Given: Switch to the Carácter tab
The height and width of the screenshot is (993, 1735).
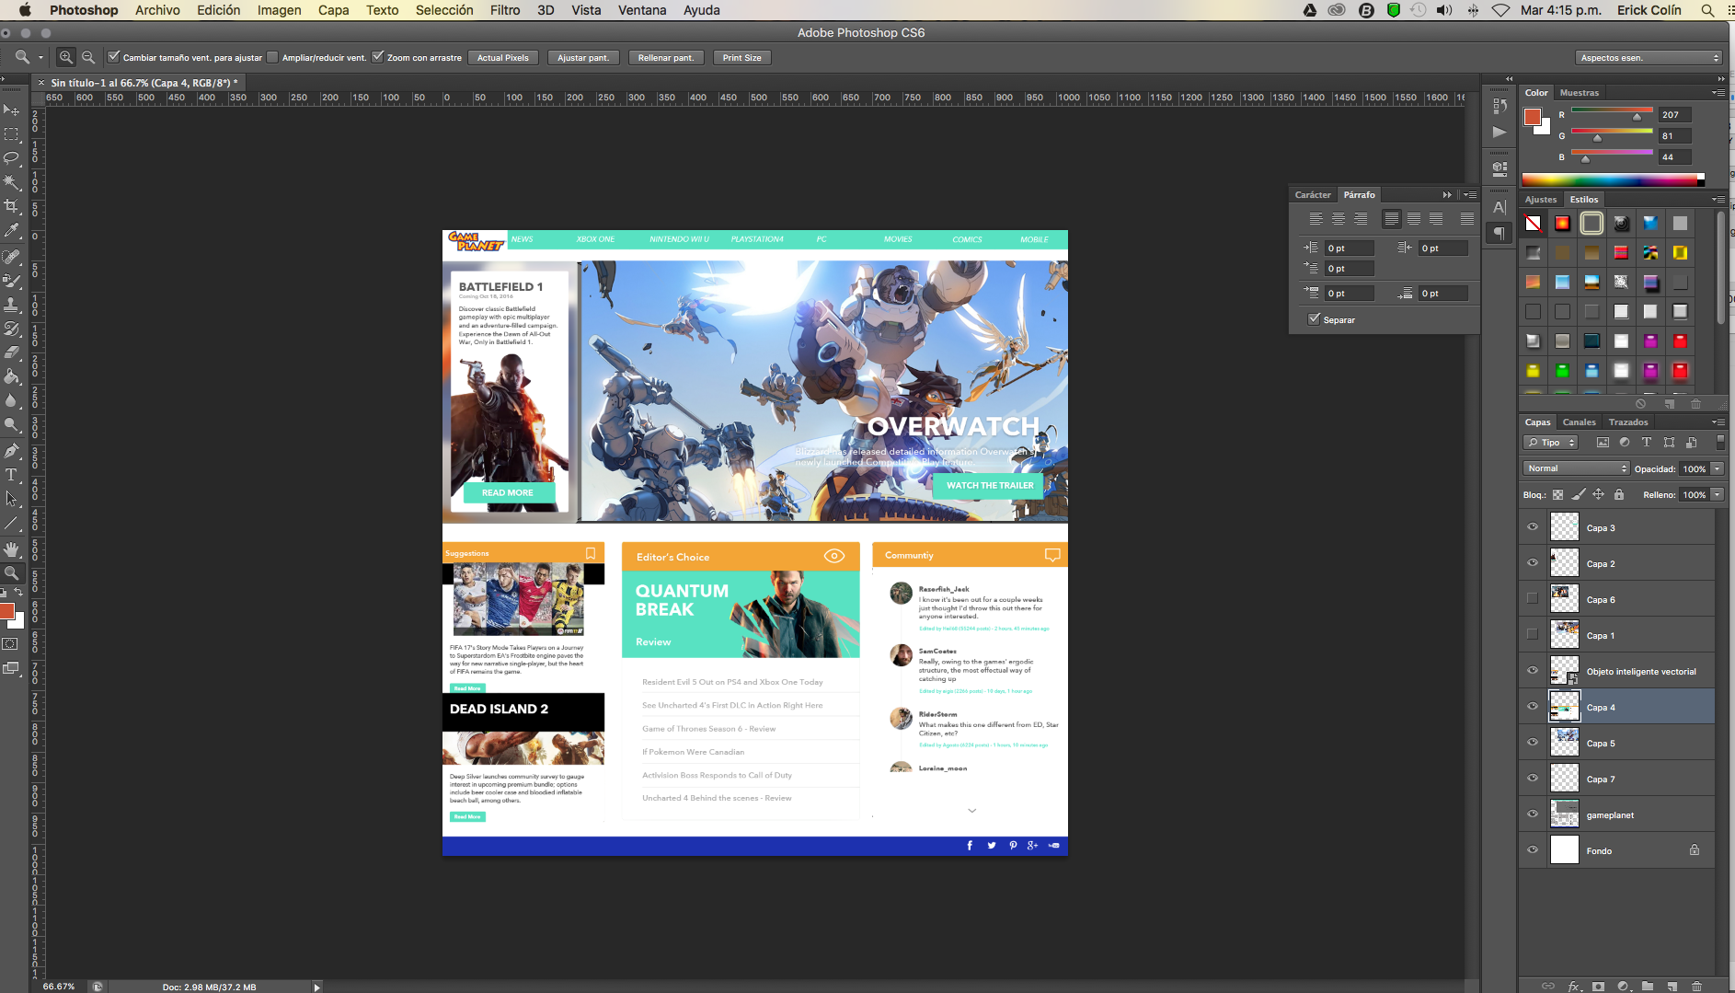Looking at the screenshot, I should 1313,195.
